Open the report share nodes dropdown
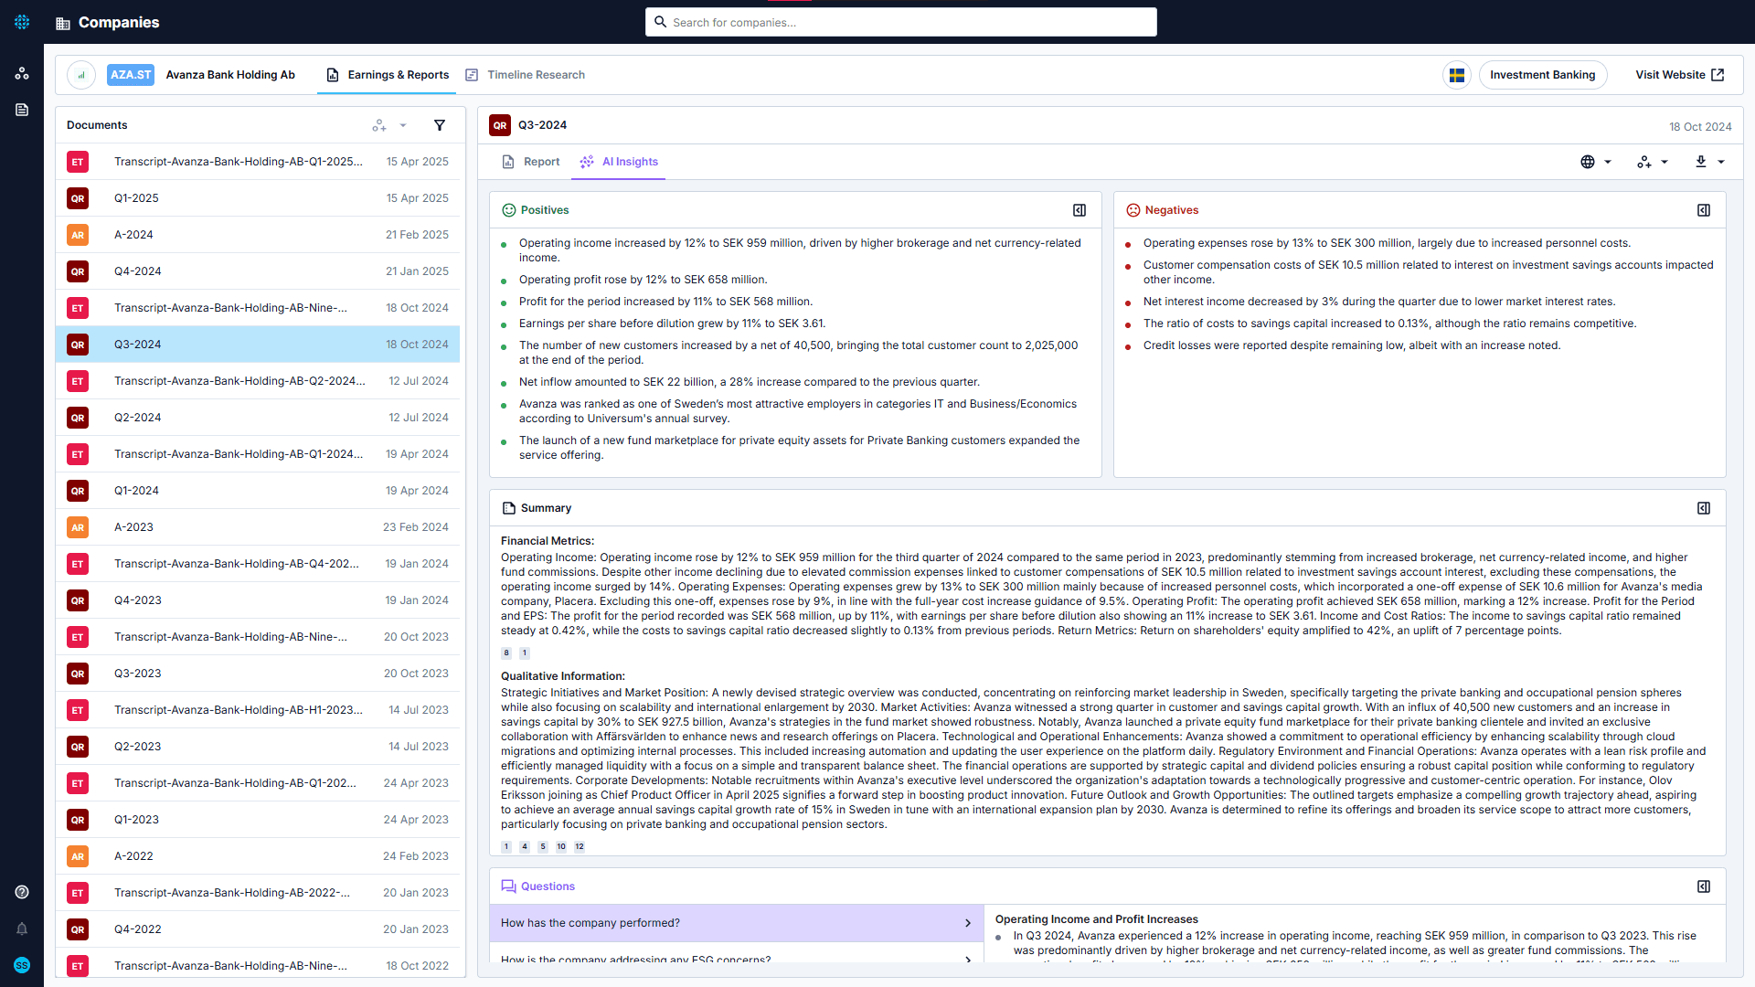 (x=1653, y=162)
